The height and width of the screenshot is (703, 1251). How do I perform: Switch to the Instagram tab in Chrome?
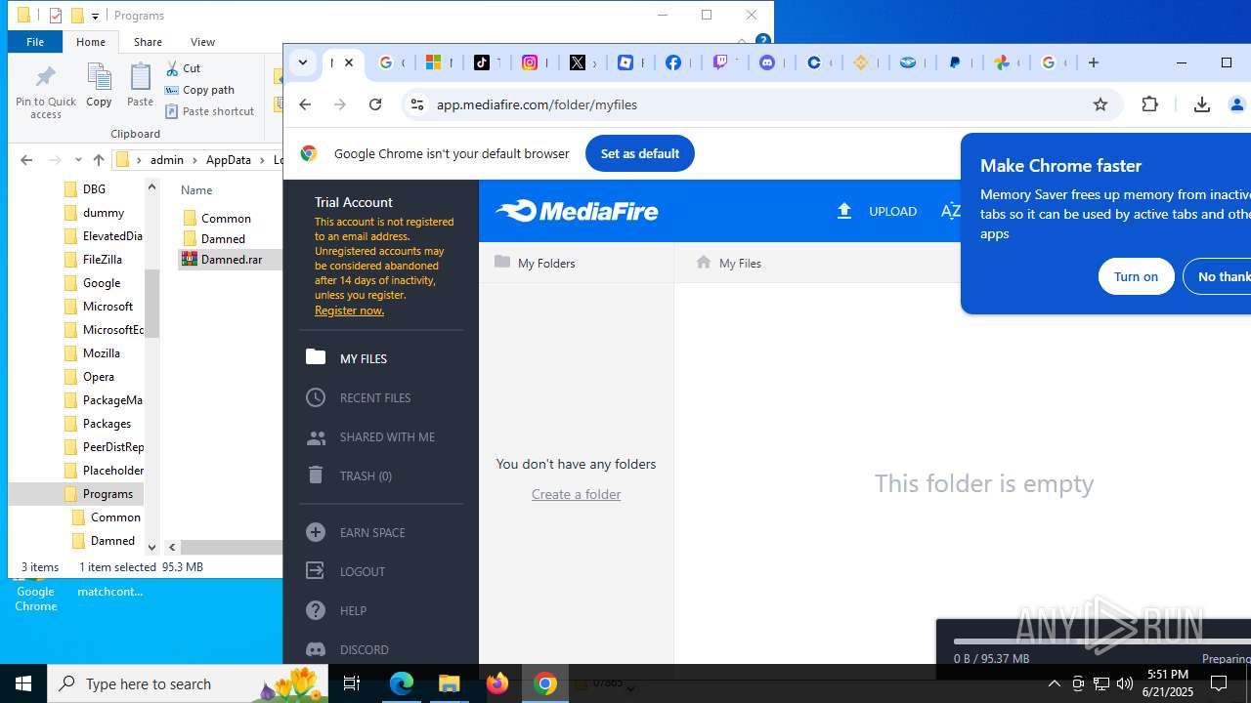530,62
